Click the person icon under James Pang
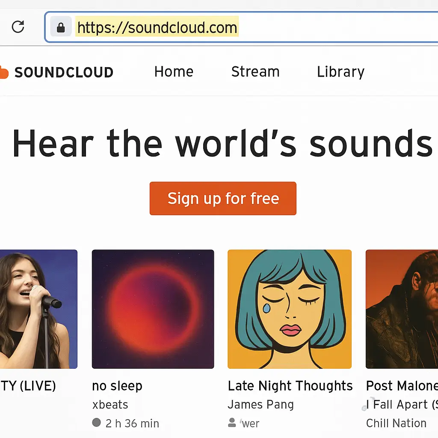Screen dimensions: 438x438 [x=232, y=422]
